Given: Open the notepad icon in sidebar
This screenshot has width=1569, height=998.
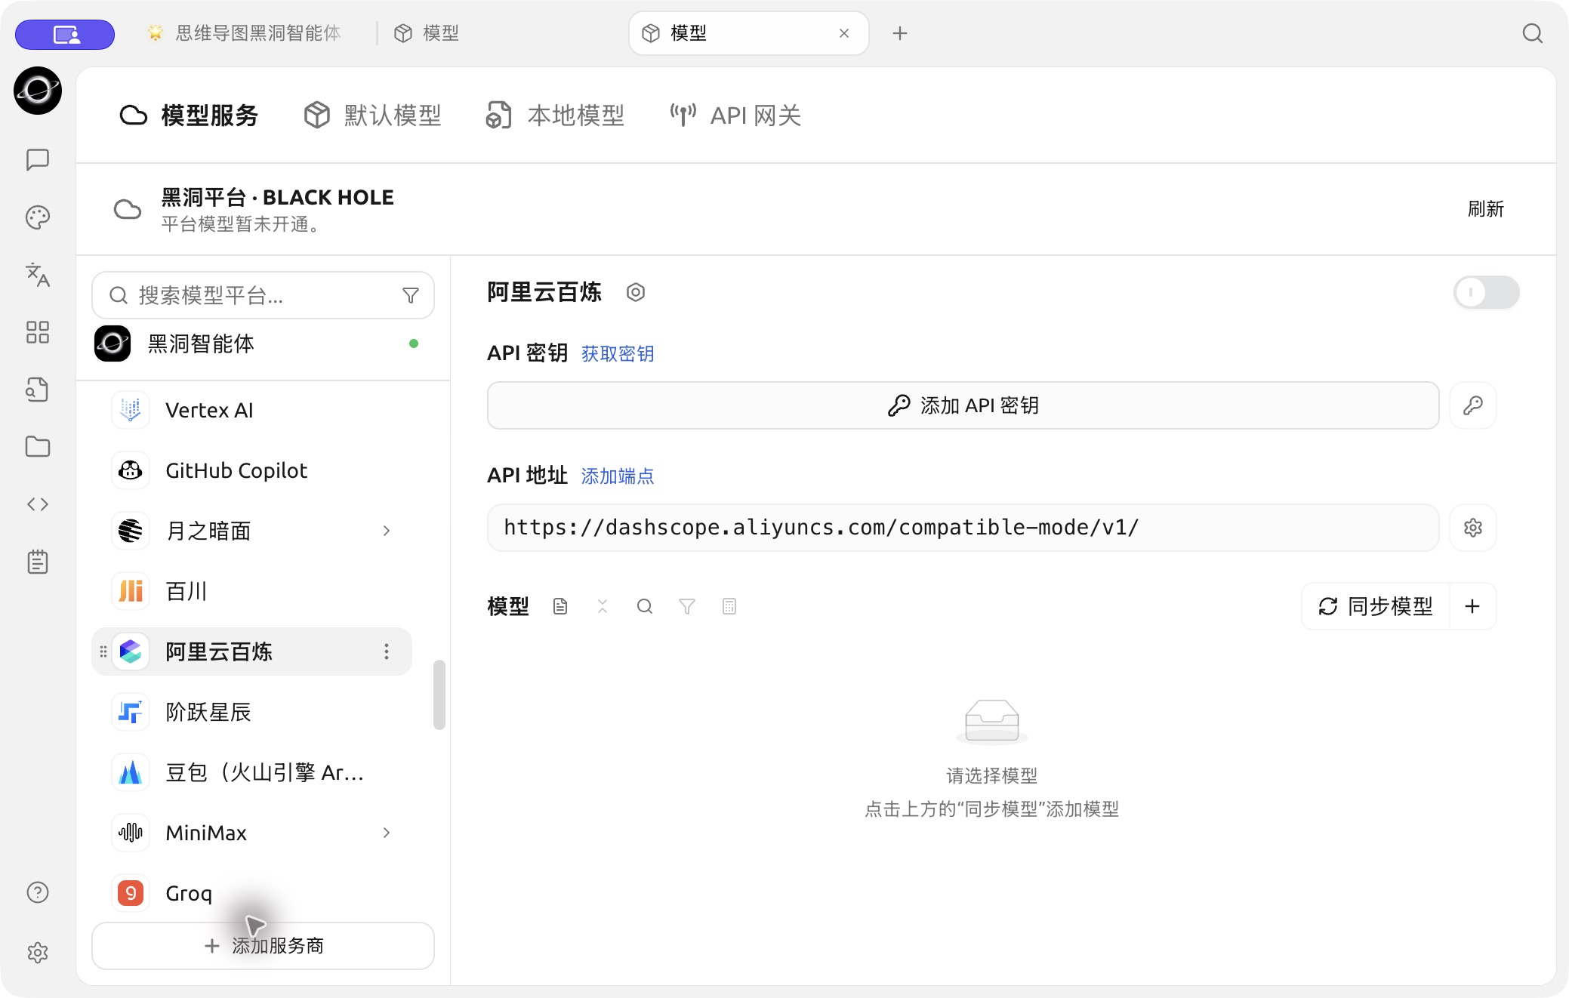Looking at the screenshot, I should 38,562.
